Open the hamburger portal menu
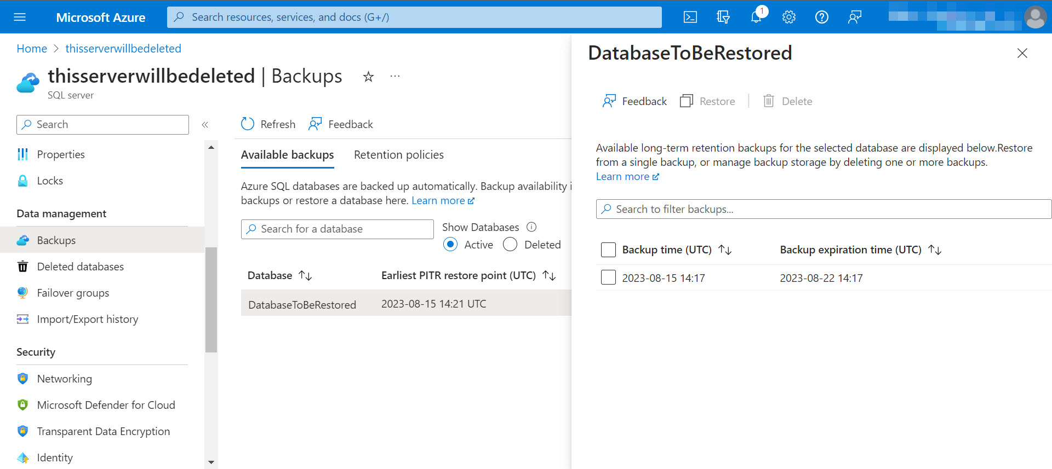1052x469 pixels. click(20, 17)
